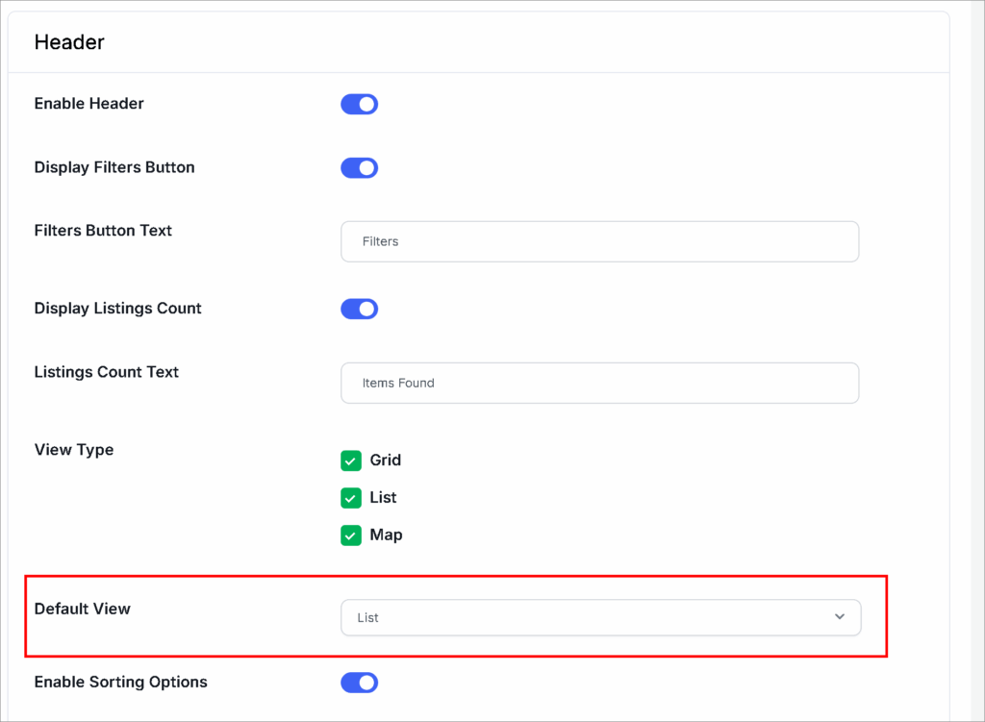Uncheck the Grid view type checkbox
Screen dimensions: 985x722
[351, 461]
